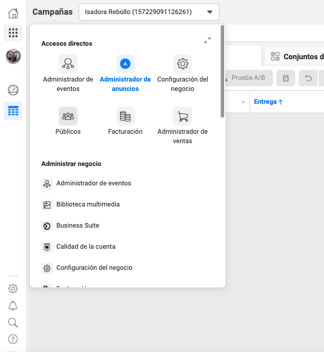Screen dimensions: 324x352
Task: Open the Isadora Rebollo account dropdown
Action: pos(149,12)
